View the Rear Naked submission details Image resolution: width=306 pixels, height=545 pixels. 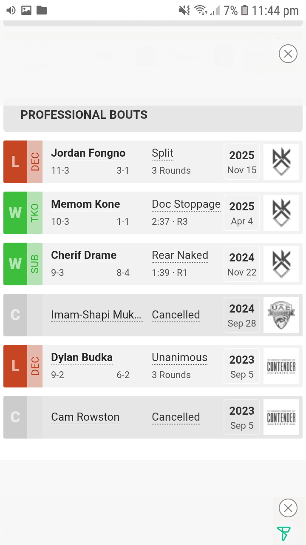coord(180,255)
